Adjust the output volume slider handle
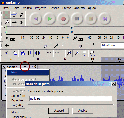The height and width of the screenshot is (118, 124). [x=45, y=46]
